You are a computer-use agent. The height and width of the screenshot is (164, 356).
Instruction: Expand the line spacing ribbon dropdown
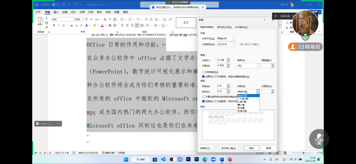pos(150,25)
